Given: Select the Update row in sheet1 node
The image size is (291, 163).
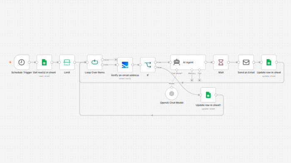Looking at the screenshot, I should coord(208,95).
